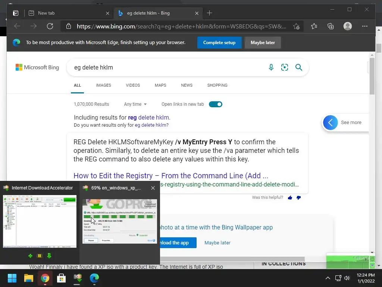The width and height of the screenshot is (382, 287).
Task: Open the reg delete hklm suggestion link
Action: click(148, 117)
